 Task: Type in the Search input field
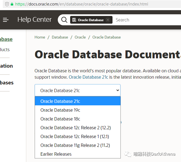click(146, 20)
